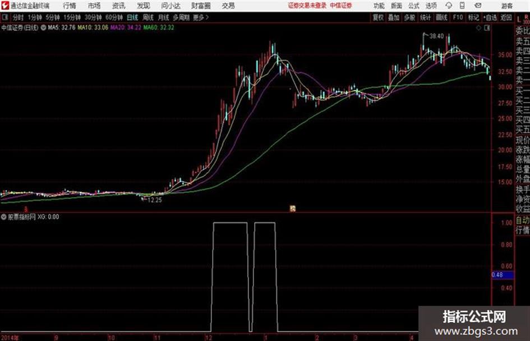Open the 多周期 multi-period view
530x341 pixels.
(x=181, y=17)
